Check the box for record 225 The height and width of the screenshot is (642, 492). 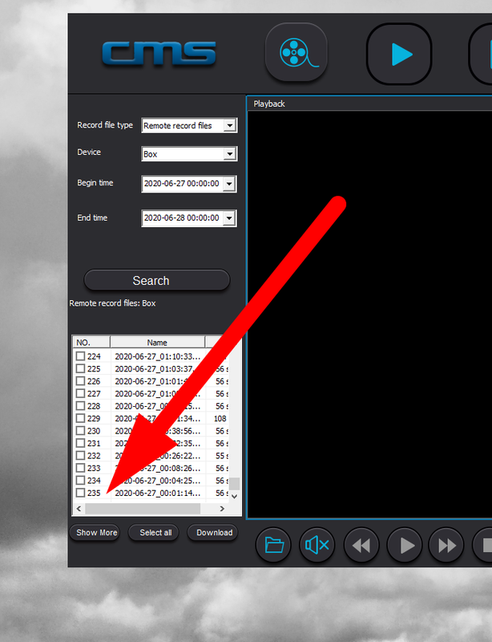(x=81, y=368)
